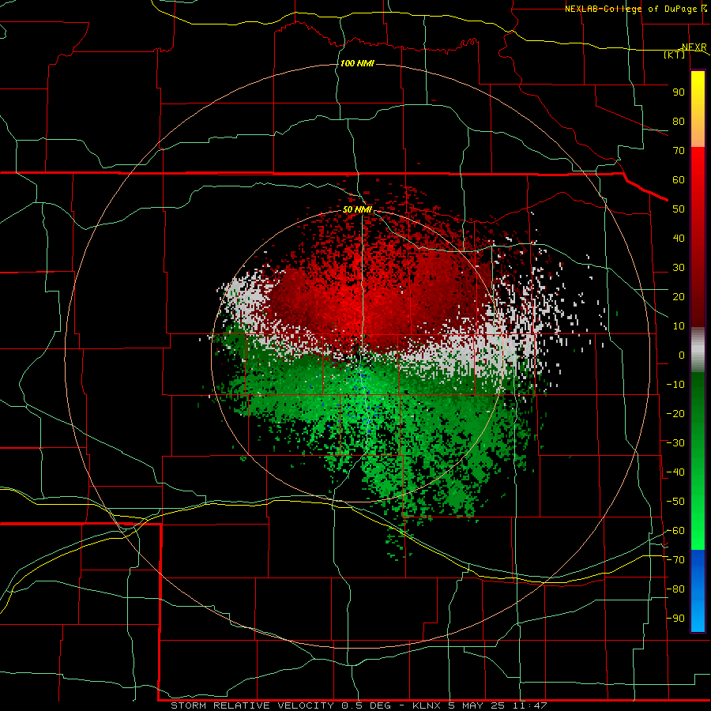Click the "0" value on velocity scale
This screenshot has height=711, width=711.
682,355
